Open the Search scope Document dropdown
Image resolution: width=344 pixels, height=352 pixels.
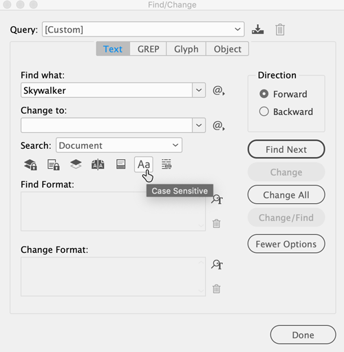[x=119, y=145]
